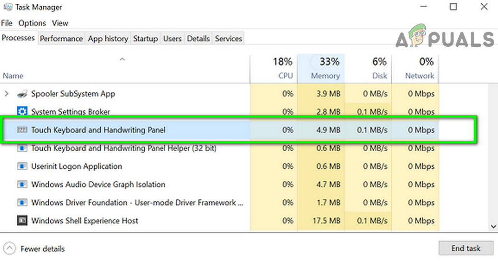498x263 pixels.
Task: Click the Touch Keyboard and Handwriting Panel icon
Action: click(22, 130)
